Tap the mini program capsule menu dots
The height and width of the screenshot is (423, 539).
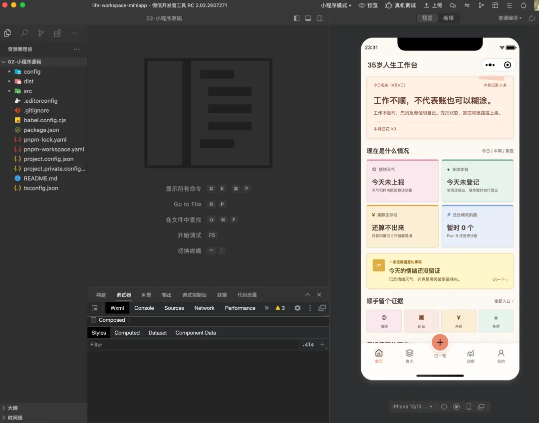[490, 65]
